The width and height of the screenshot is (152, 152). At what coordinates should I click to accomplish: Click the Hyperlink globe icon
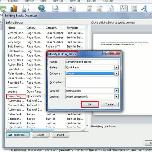coord(42,8)
